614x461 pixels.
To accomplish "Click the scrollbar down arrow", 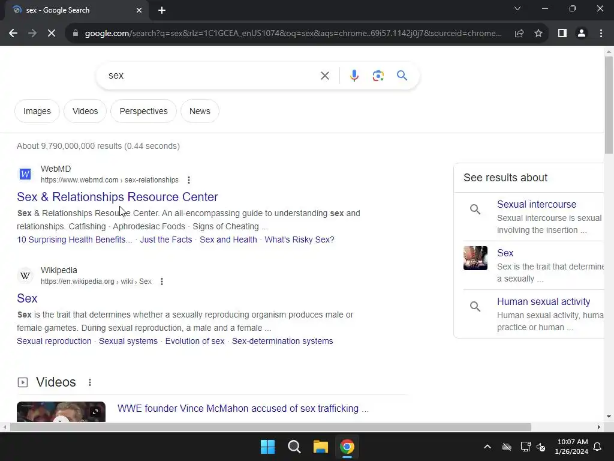I will click(609, 417).
